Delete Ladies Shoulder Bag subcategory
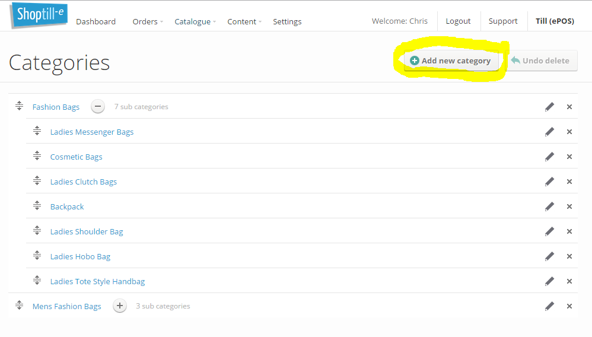The width and height of the screenshot is (592, 337). 569,231
